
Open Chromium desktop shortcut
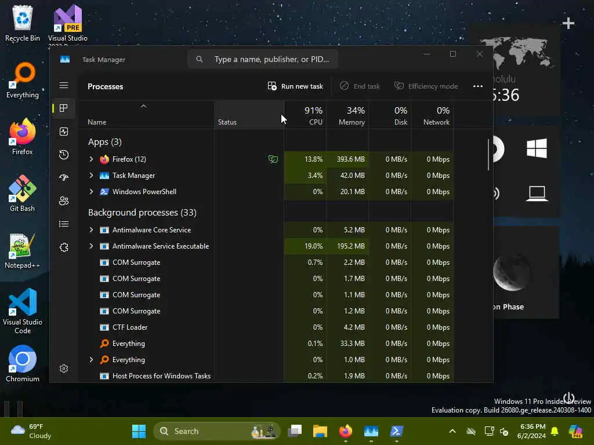click(23, 364)
